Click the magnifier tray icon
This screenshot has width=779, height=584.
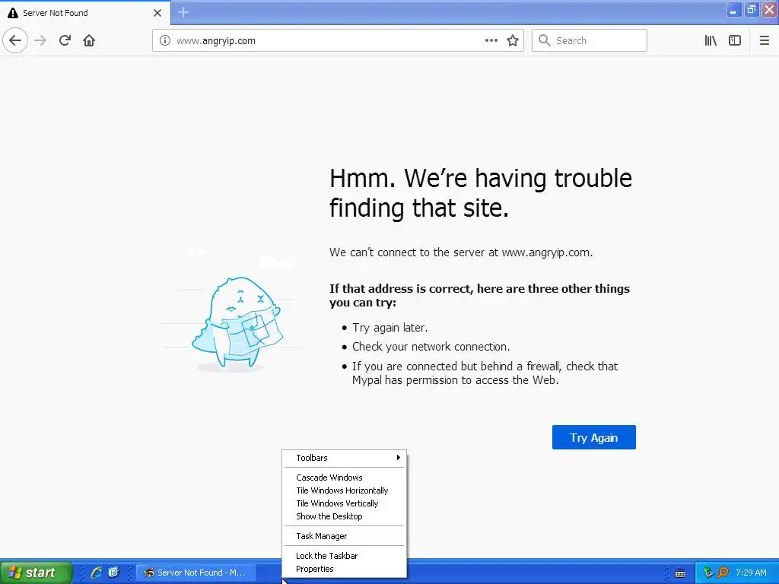[723, 573]
